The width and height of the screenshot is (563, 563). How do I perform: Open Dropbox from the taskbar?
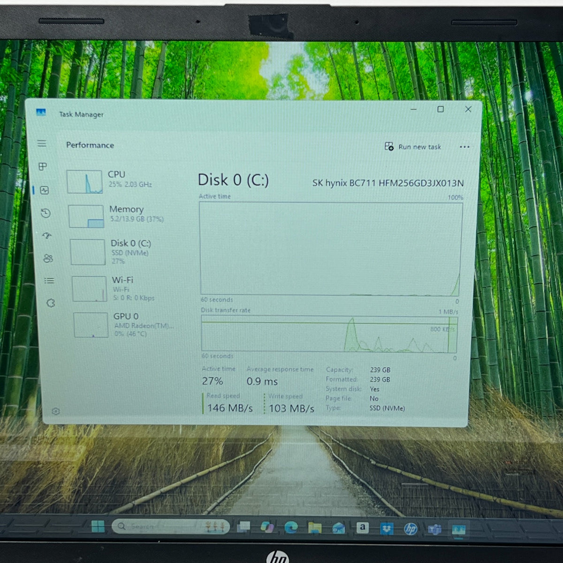pos(387,529)
